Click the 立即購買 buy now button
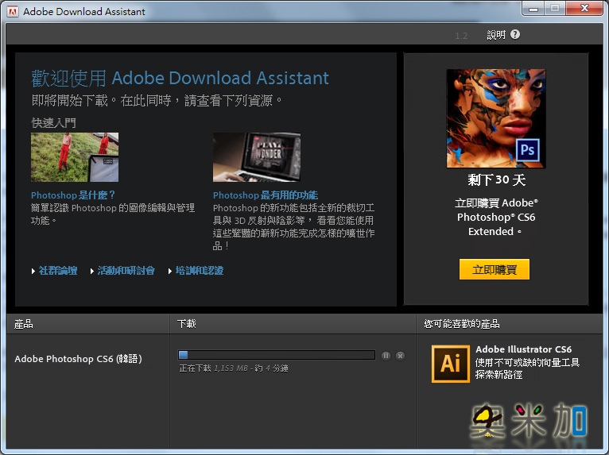This screenshot has width=609, height=455. 495,269
